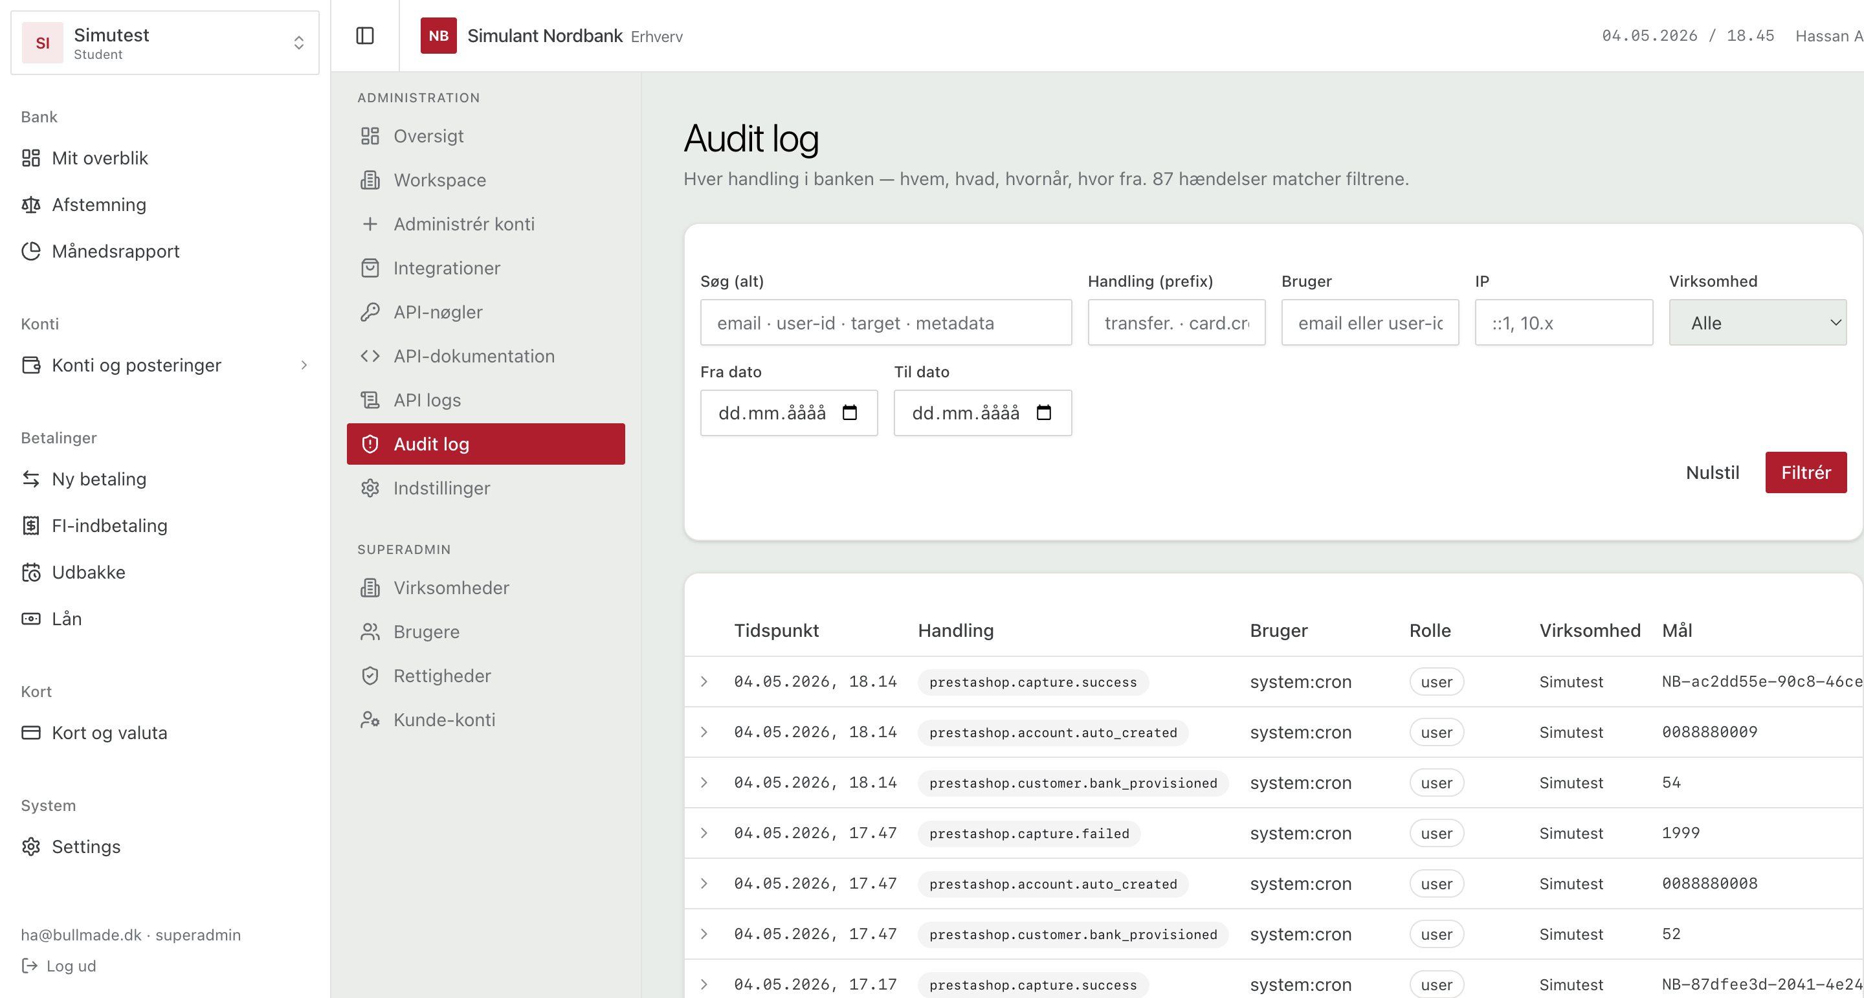Click Konti og posteringer wallet icon
Screen dimensions: 1864x998
pyautogui.click(x=31, y=365)
